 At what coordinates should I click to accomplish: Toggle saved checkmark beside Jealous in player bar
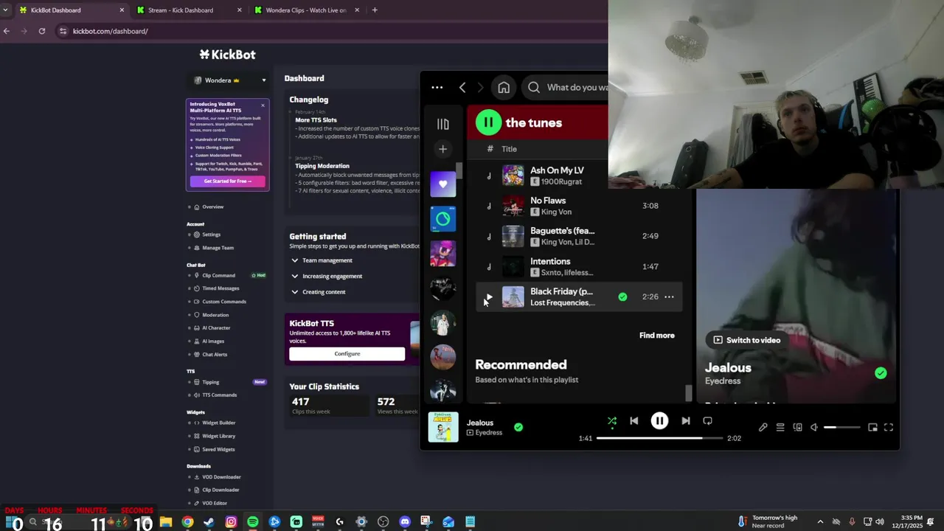pos(518,427)
